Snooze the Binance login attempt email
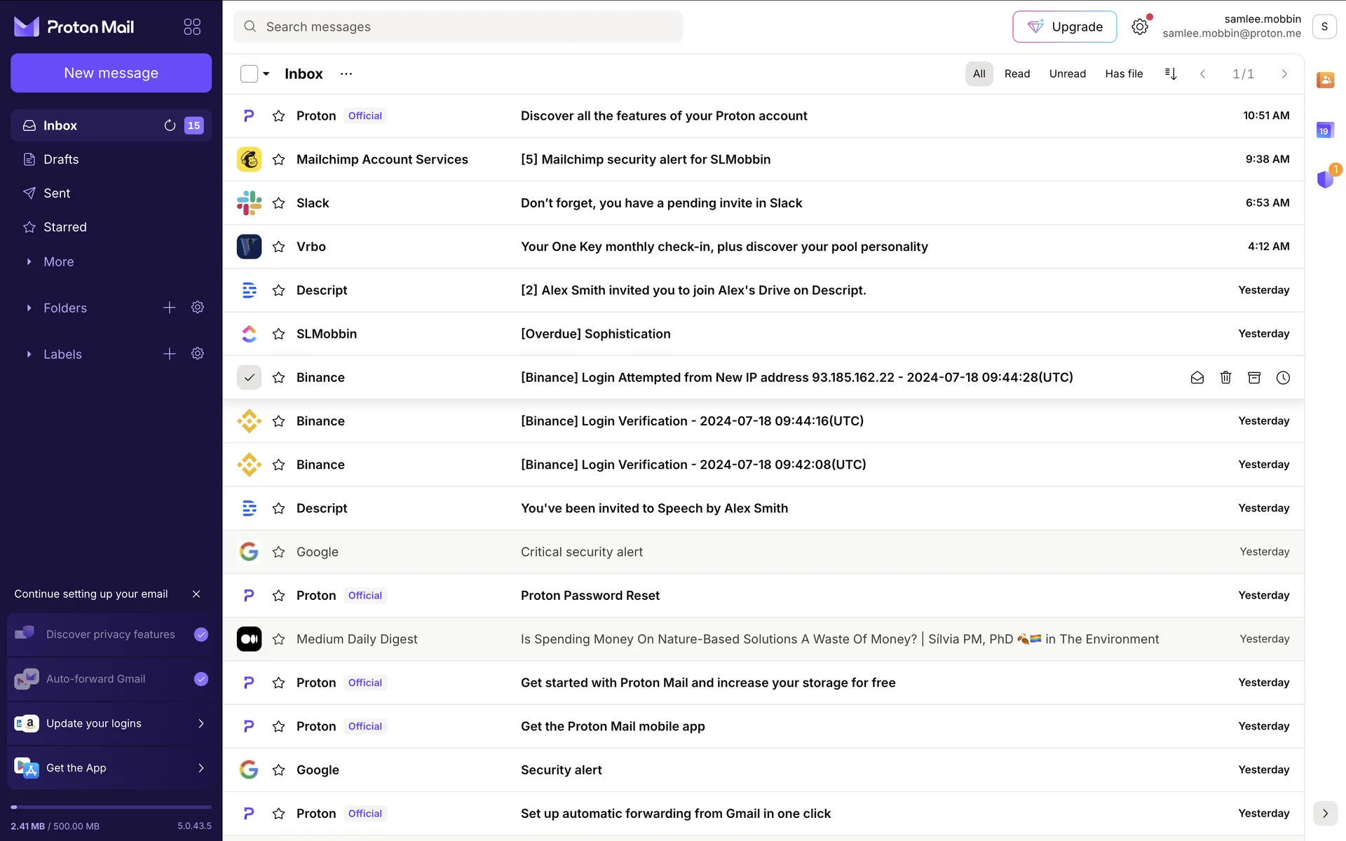Viewport: 1346px width, 841px height. [1283, 378]
